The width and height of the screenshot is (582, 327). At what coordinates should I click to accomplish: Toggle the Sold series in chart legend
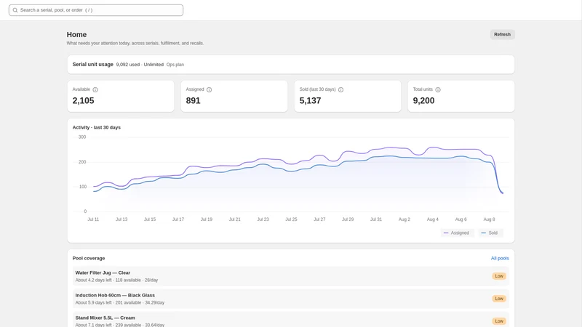490,233
